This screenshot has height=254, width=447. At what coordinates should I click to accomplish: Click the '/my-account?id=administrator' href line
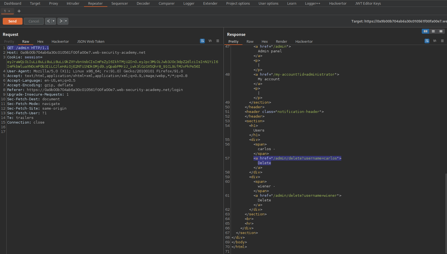click(296, 75)
